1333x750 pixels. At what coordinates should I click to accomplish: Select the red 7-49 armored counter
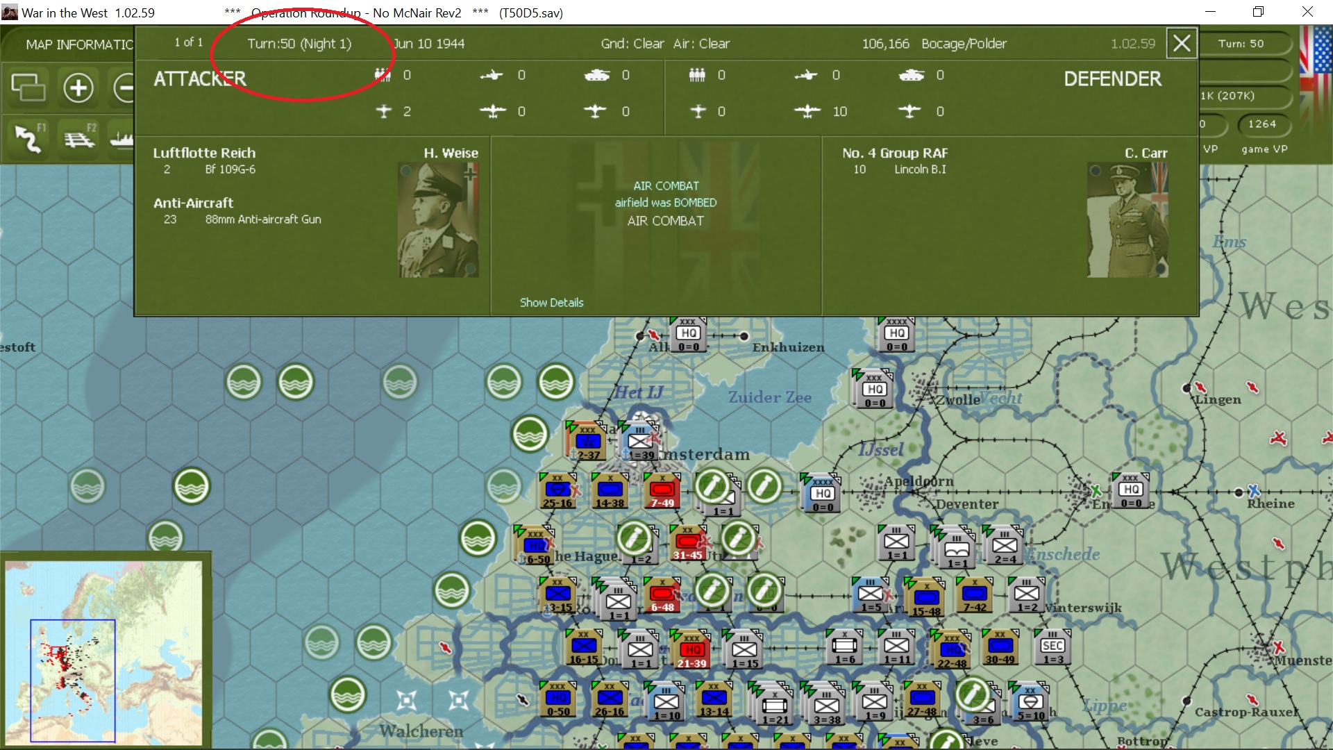coord(662,491)
